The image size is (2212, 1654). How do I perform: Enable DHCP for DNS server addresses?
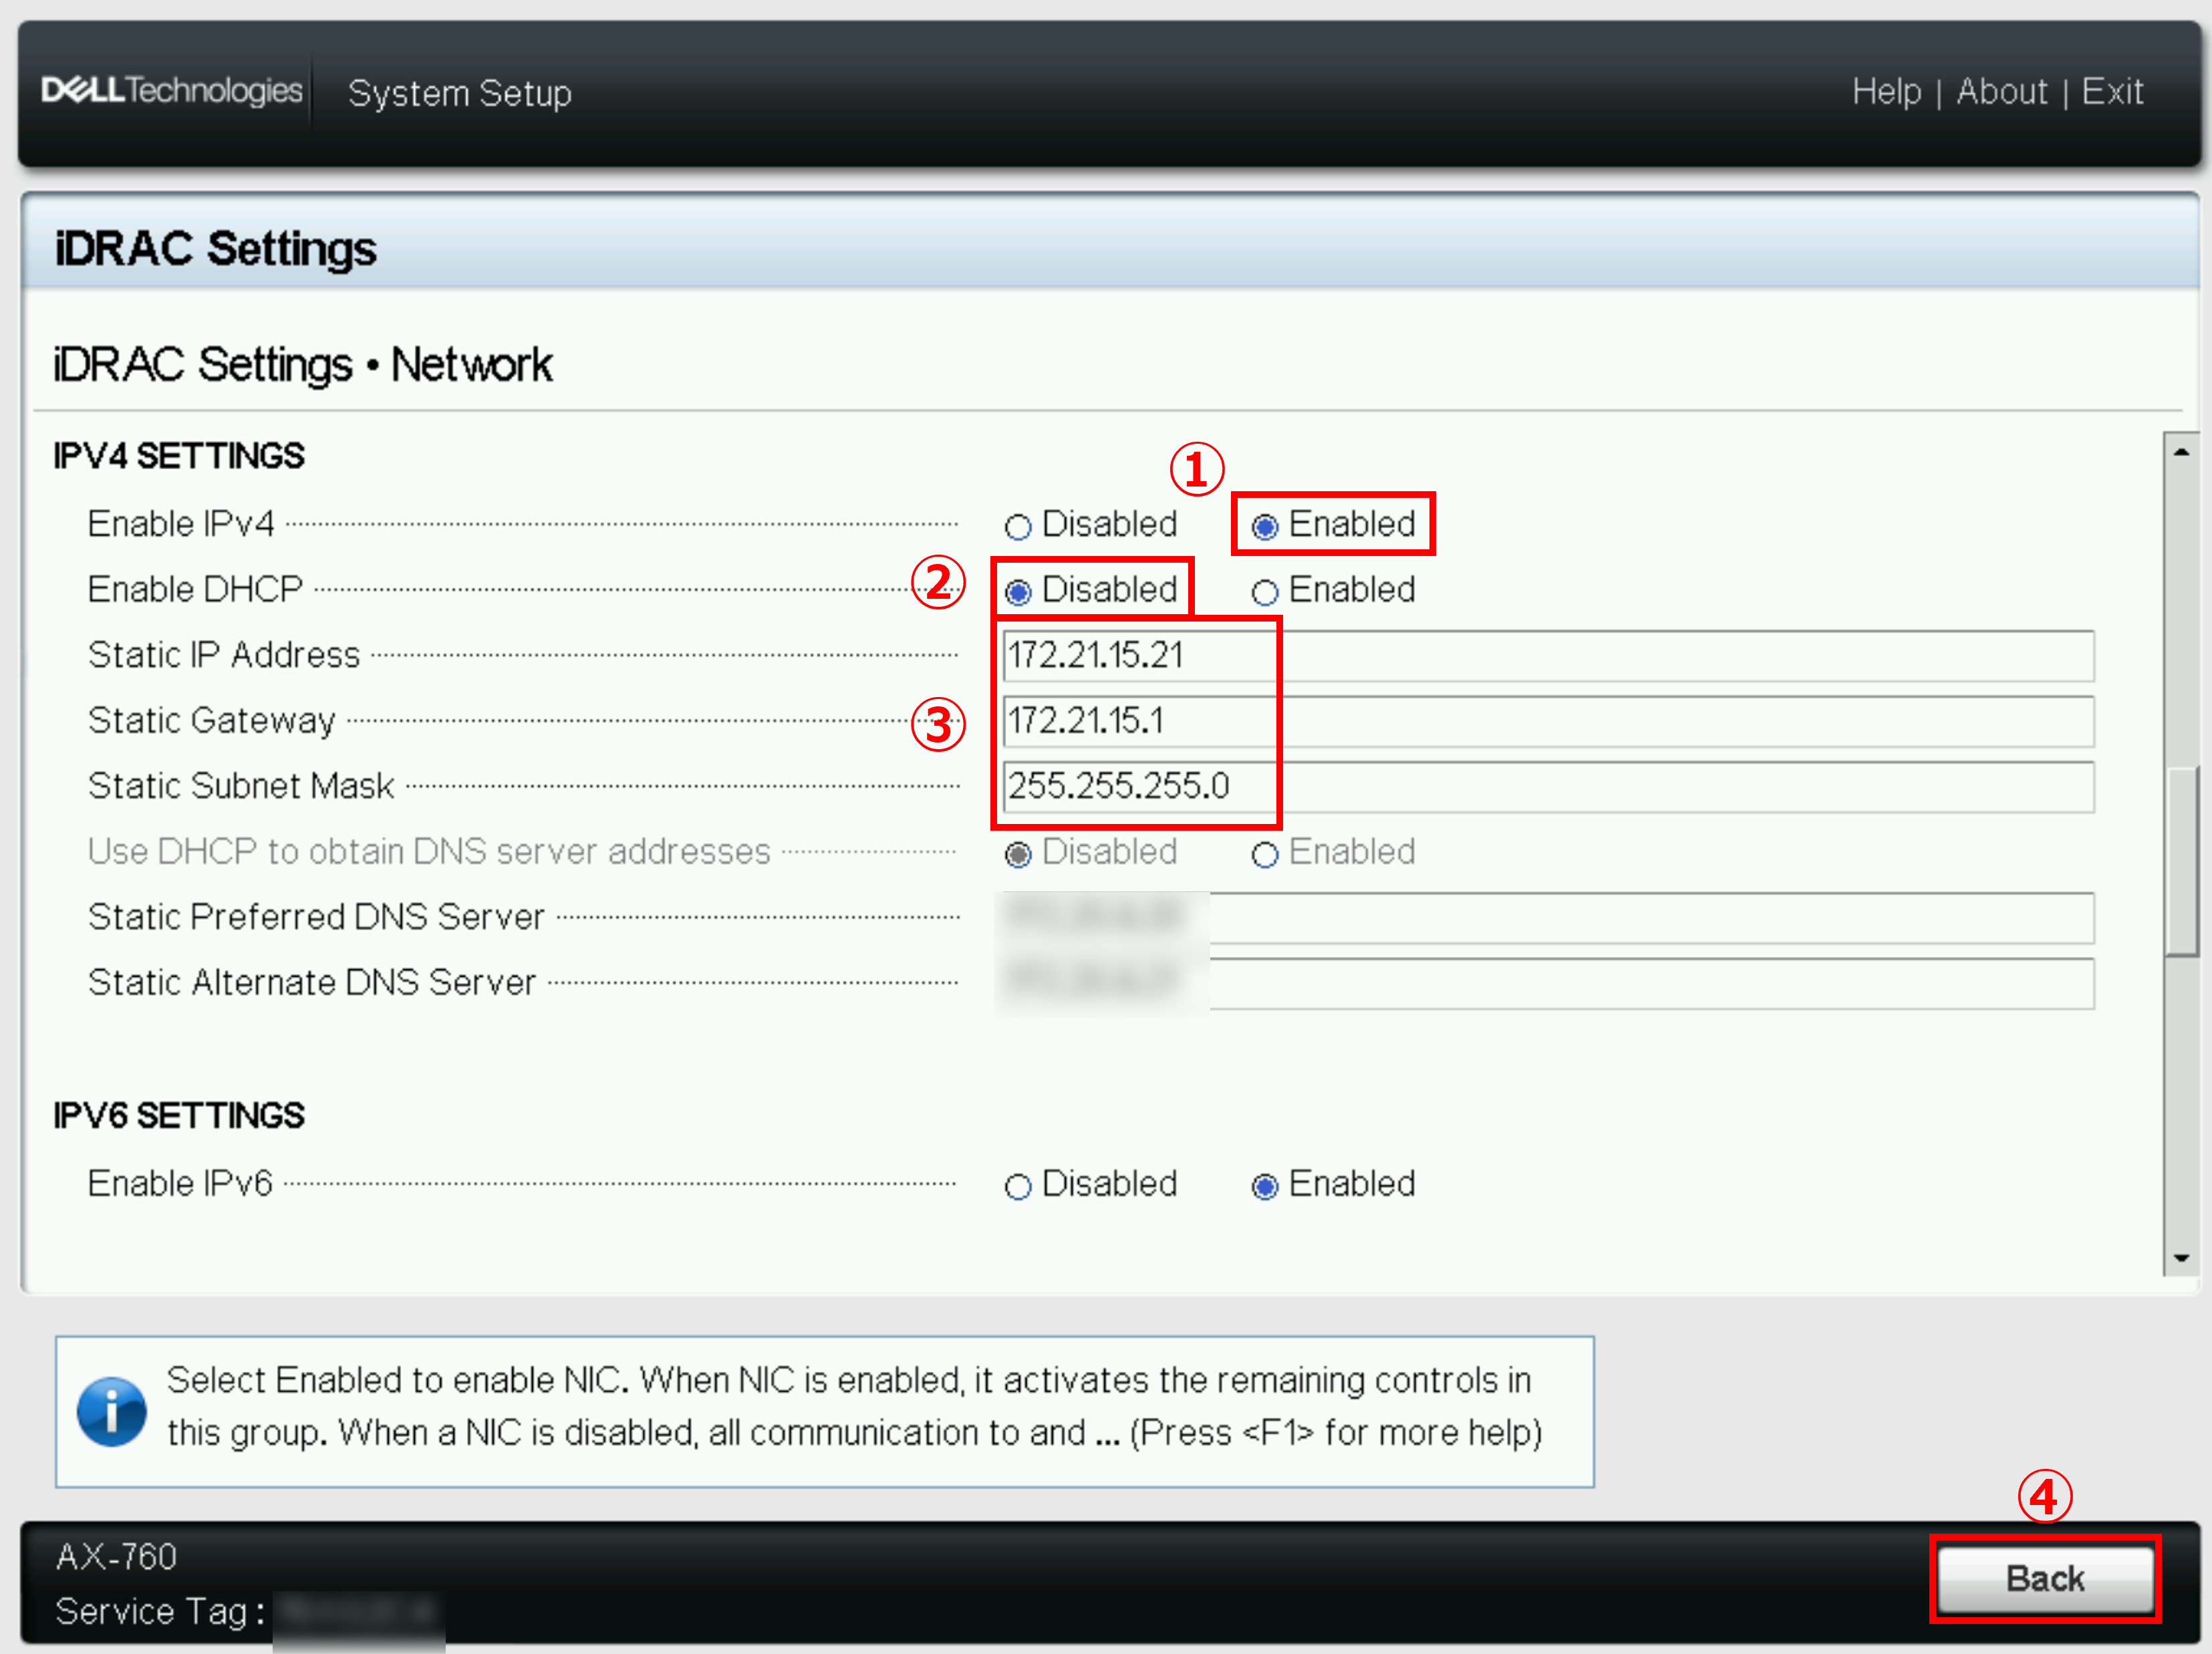1264,854
